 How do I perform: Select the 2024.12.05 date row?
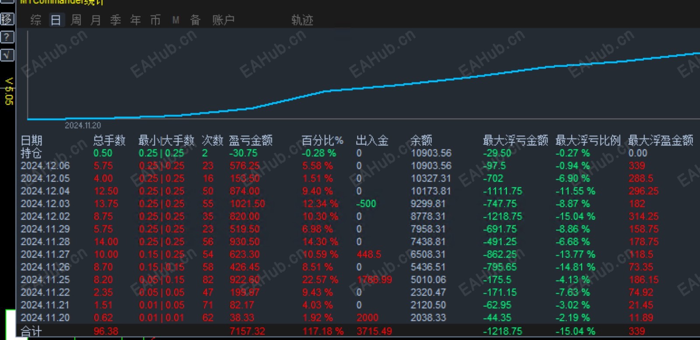point(45,179)
